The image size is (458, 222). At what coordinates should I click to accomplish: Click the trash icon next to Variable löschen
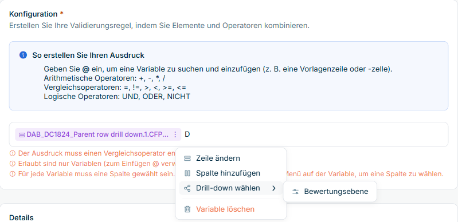click(x=187, y=209)
